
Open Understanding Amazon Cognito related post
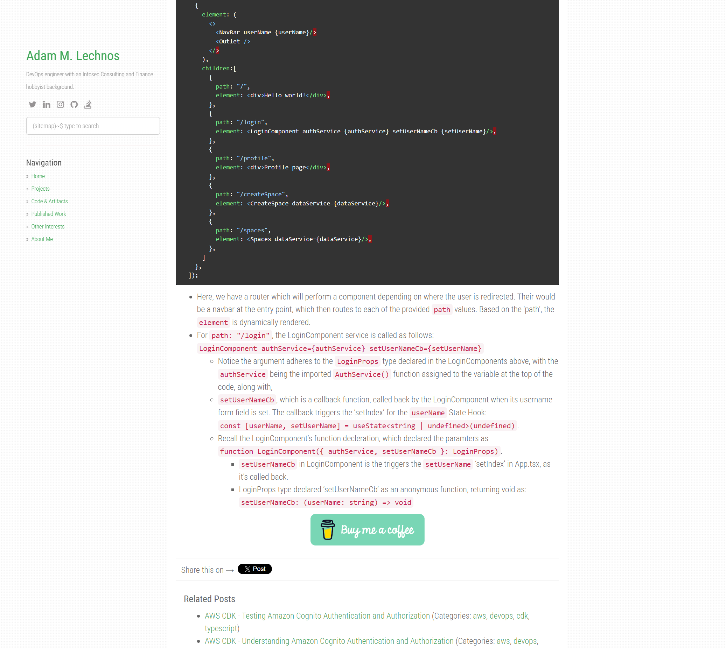pyautogui.click(x=329, y=641)
